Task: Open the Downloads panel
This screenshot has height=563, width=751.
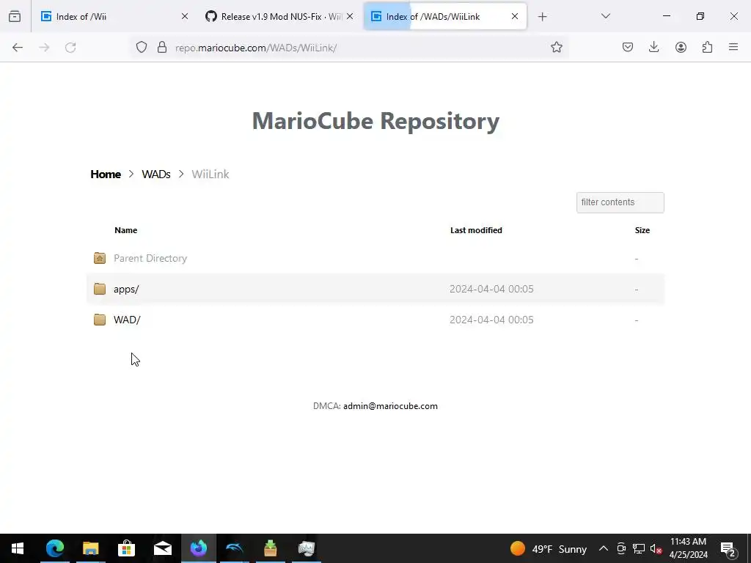Action: click(x=653, y=47)
